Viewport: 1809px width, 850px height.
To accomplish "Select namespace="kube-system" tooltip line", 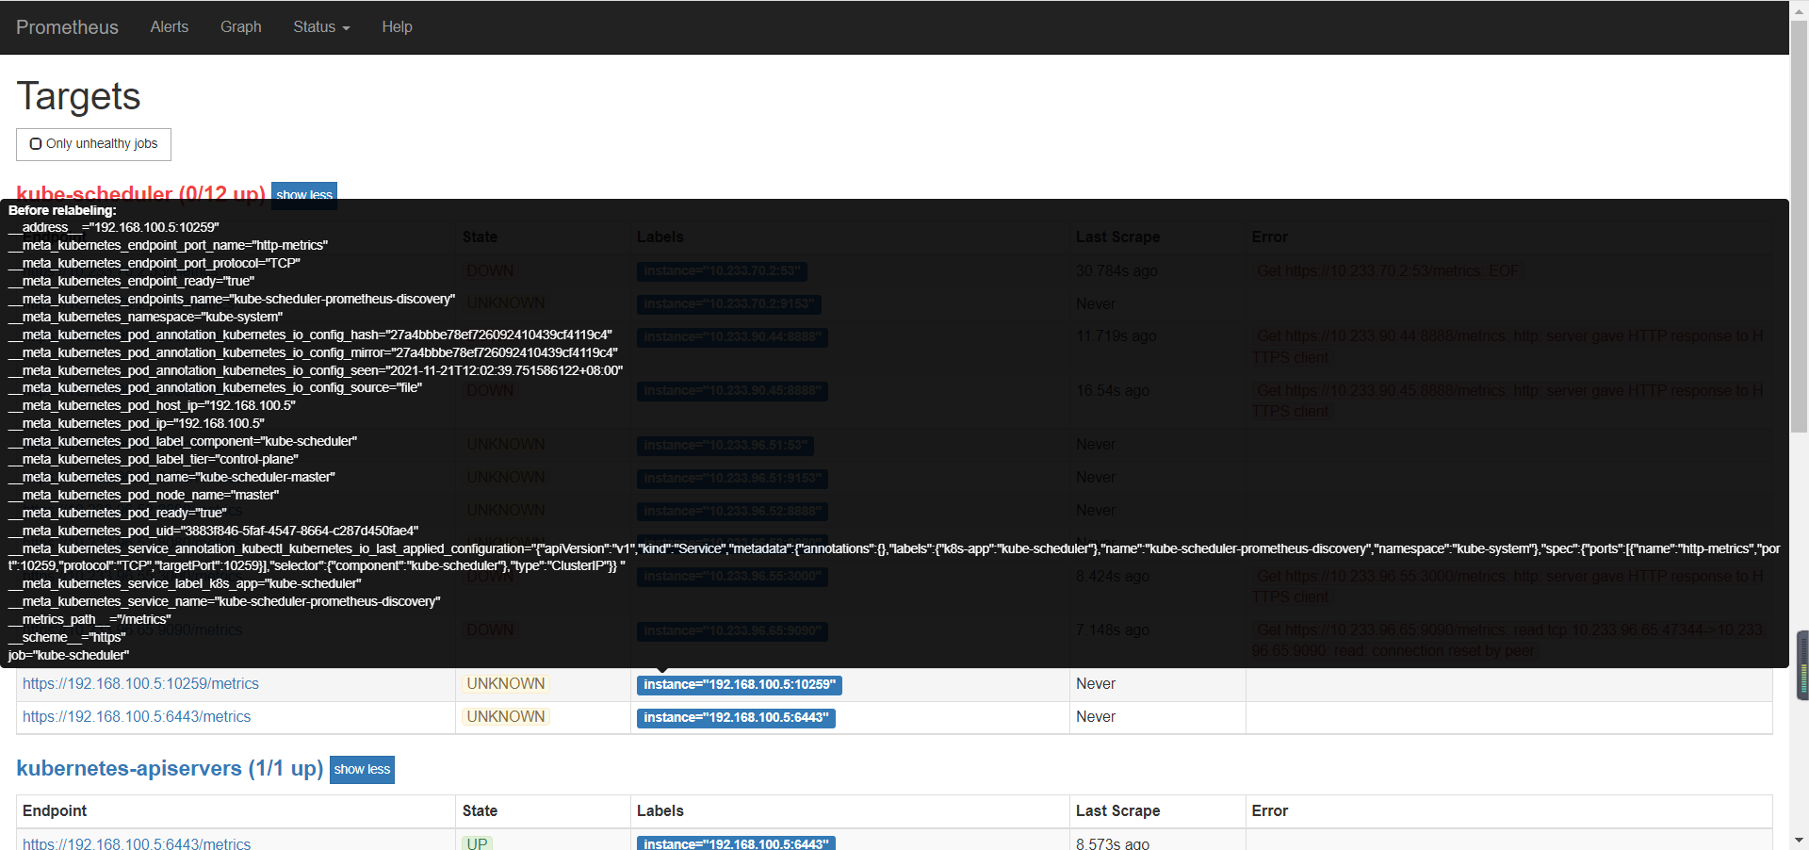I will pyautogui.click(x=145, y=318).
